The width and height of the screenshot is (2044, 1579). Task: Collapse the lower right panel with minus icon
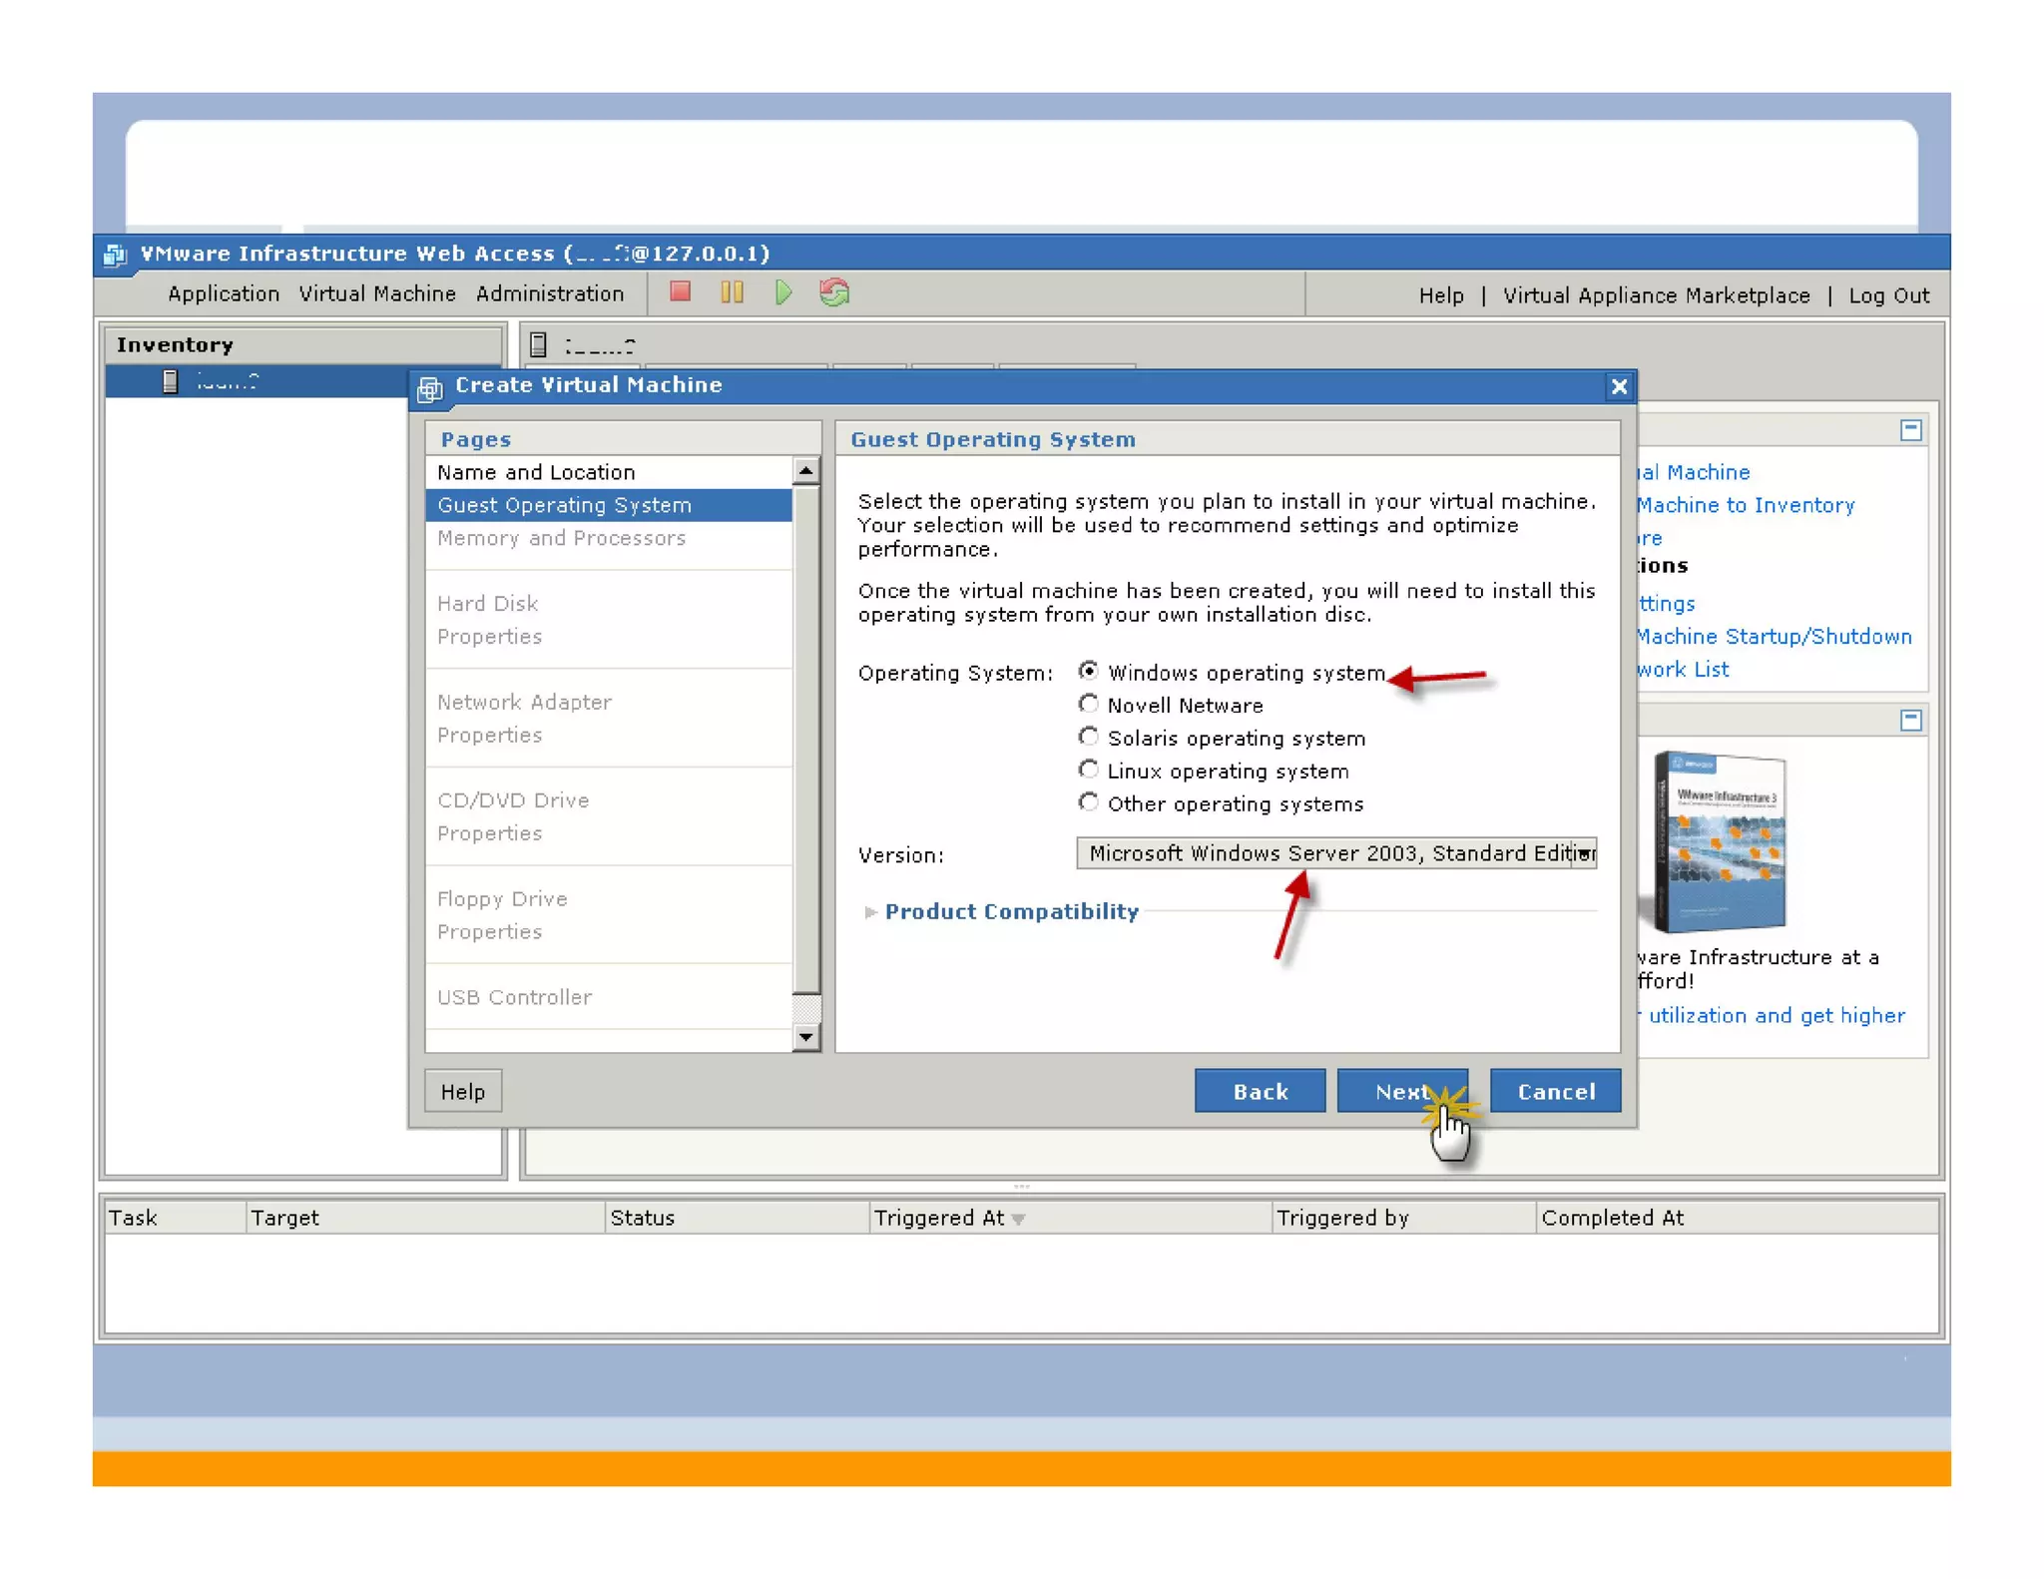click(1910, 720)
